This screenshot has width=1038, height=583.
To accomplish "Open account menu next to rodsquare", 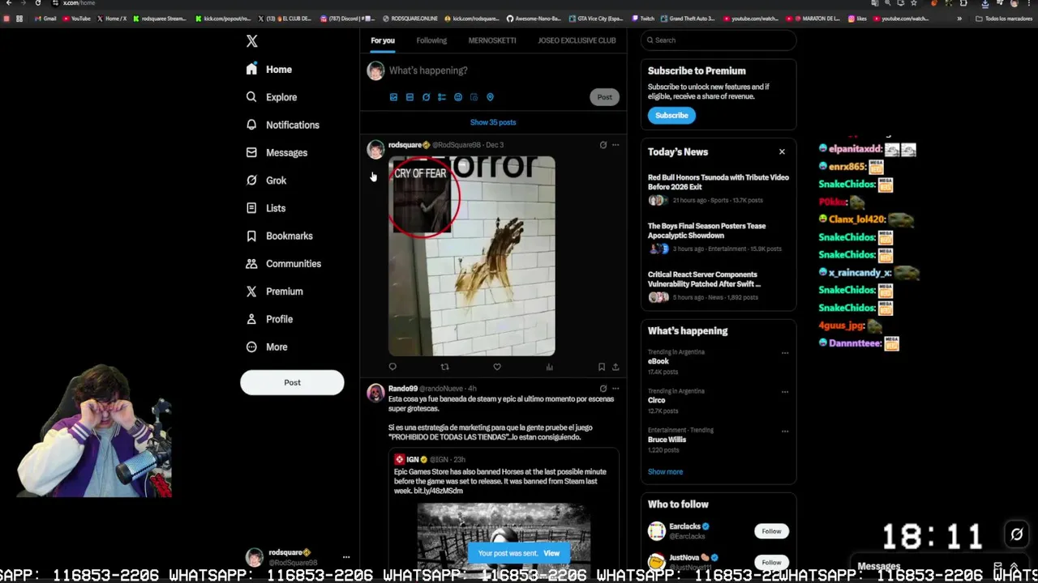I will 346,557.
